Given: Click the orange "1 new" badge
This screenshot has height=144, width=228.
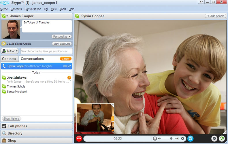Looking at the screenshot, I should pos(66,59).
